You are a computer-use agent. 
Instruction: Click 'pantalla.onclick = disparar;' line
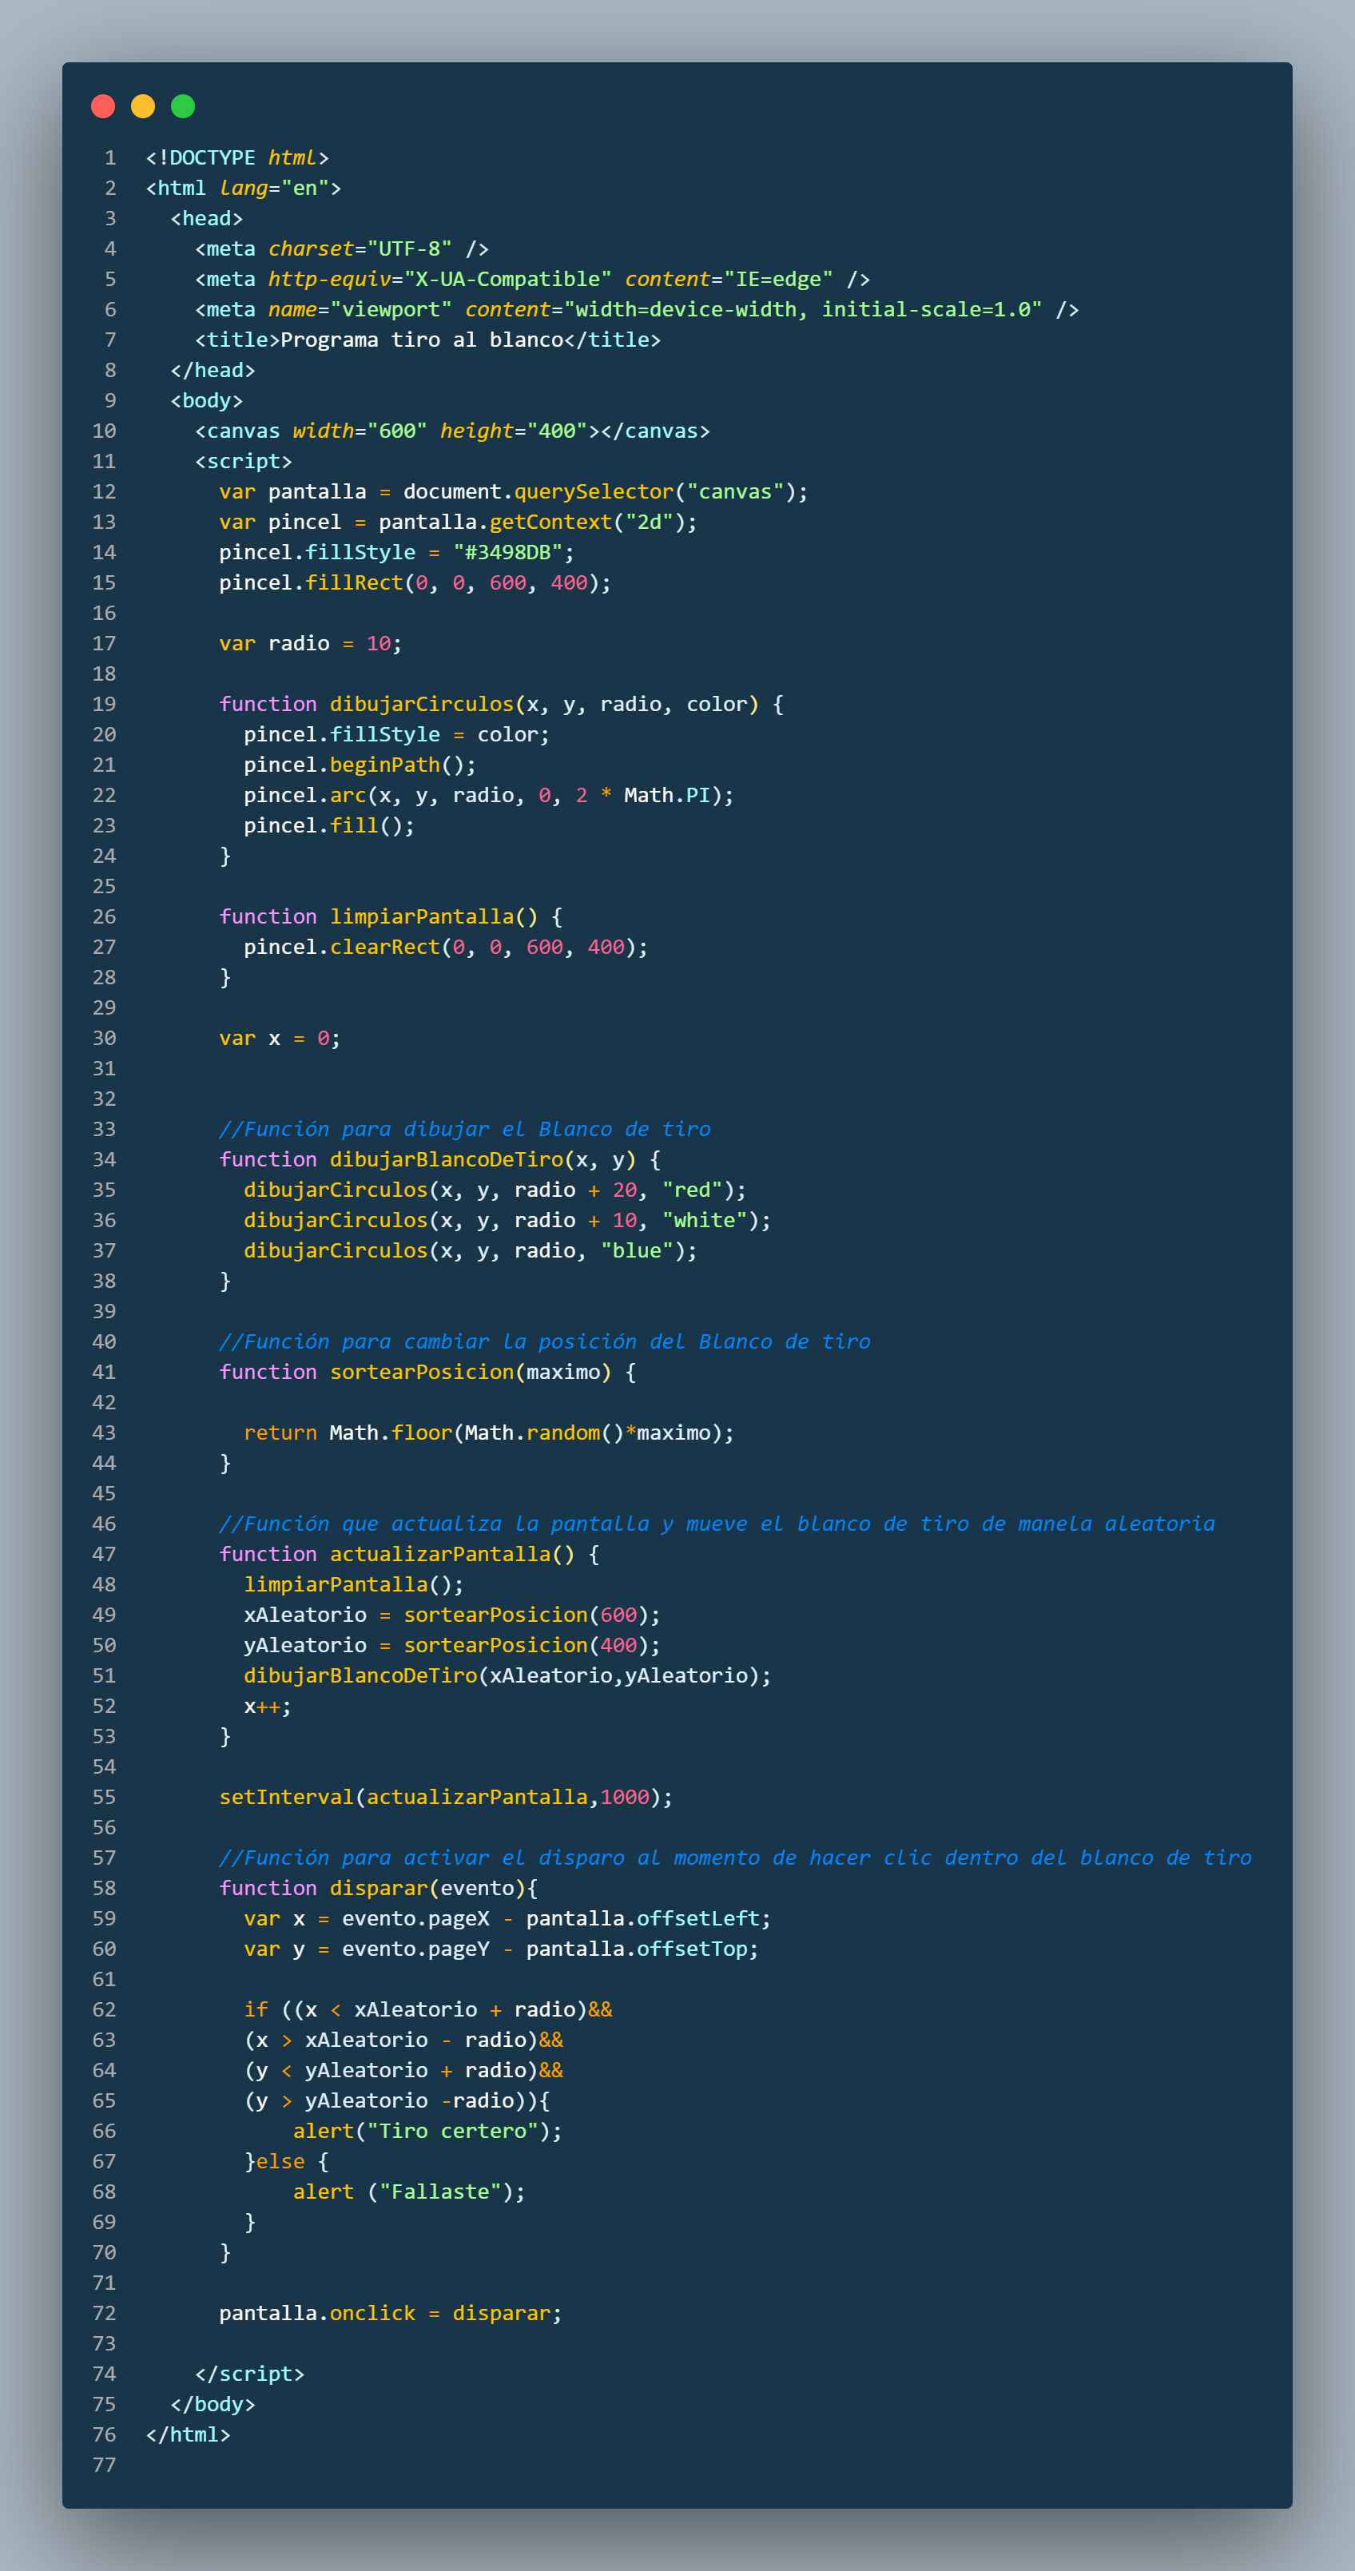point(390,2312)
